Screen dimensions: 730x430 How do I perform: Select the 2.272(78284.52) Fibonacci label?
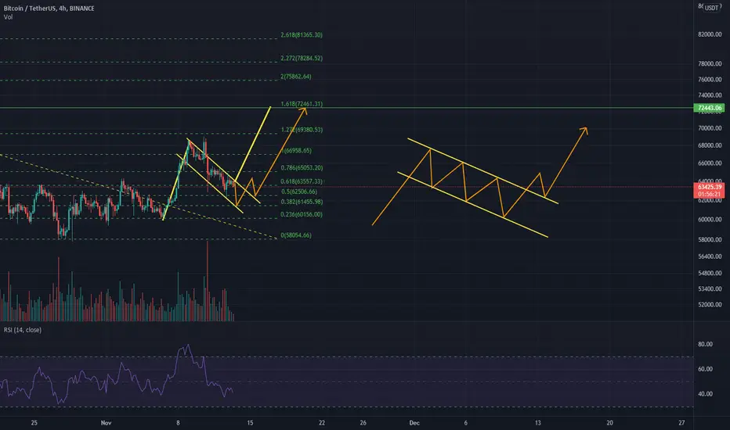click(x=302, y=58)
